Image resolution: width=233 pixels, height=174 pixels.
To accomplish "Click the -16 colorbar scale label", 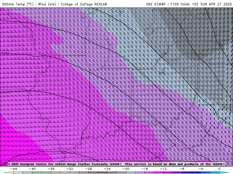I will 144,169.
